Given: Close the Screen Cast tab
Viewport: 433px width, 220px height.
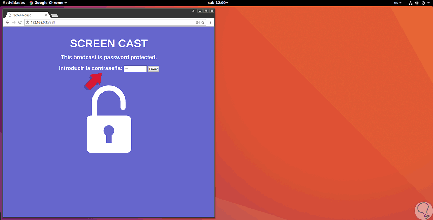Looking at the screenshot, I should [x=46, y=15].
